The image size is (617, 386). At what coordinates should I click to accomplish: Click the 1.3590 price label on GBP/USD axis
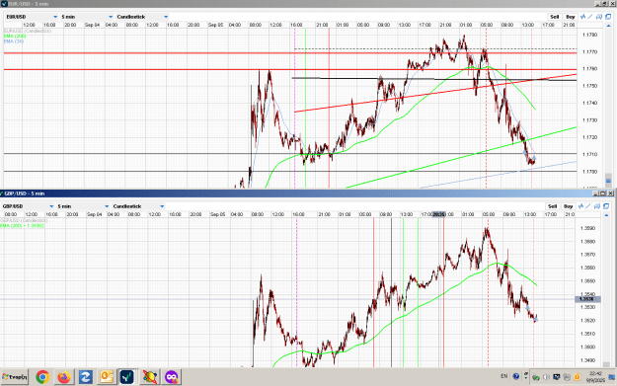[x=587, y=228]
